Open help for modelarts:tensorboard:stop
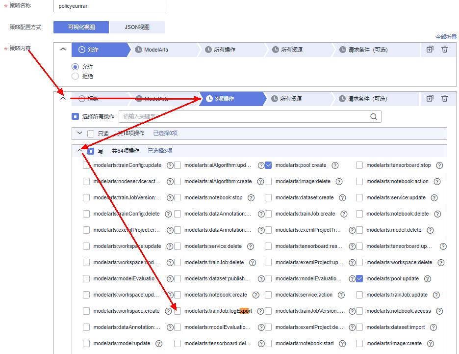This screenshot has height=354, width=459. [x=439, y=165]
